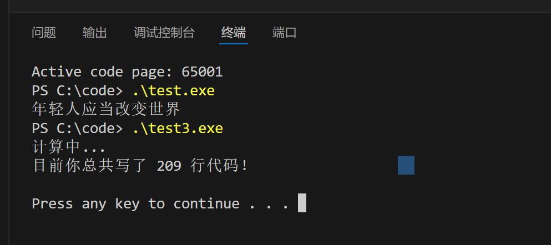This screenshot has height=245, width=551.
Task: Click the PS C:\code> prompt before .\test3.exe
Action: (77, 129)
